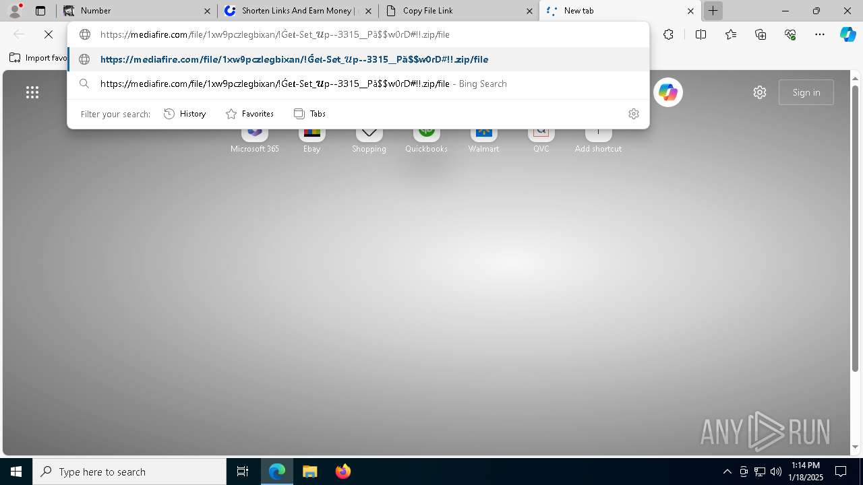
Task: Filter suggestions by Tabs
Action: point(310,114)
